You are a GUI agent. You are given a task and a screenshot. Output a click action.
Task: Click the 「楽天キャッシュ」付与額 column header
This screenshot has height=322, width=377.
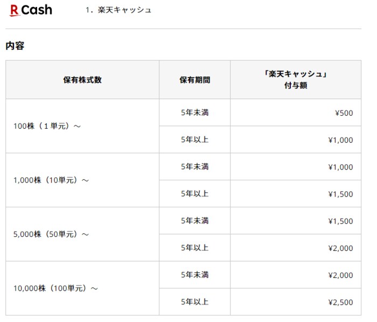point(295,80)
